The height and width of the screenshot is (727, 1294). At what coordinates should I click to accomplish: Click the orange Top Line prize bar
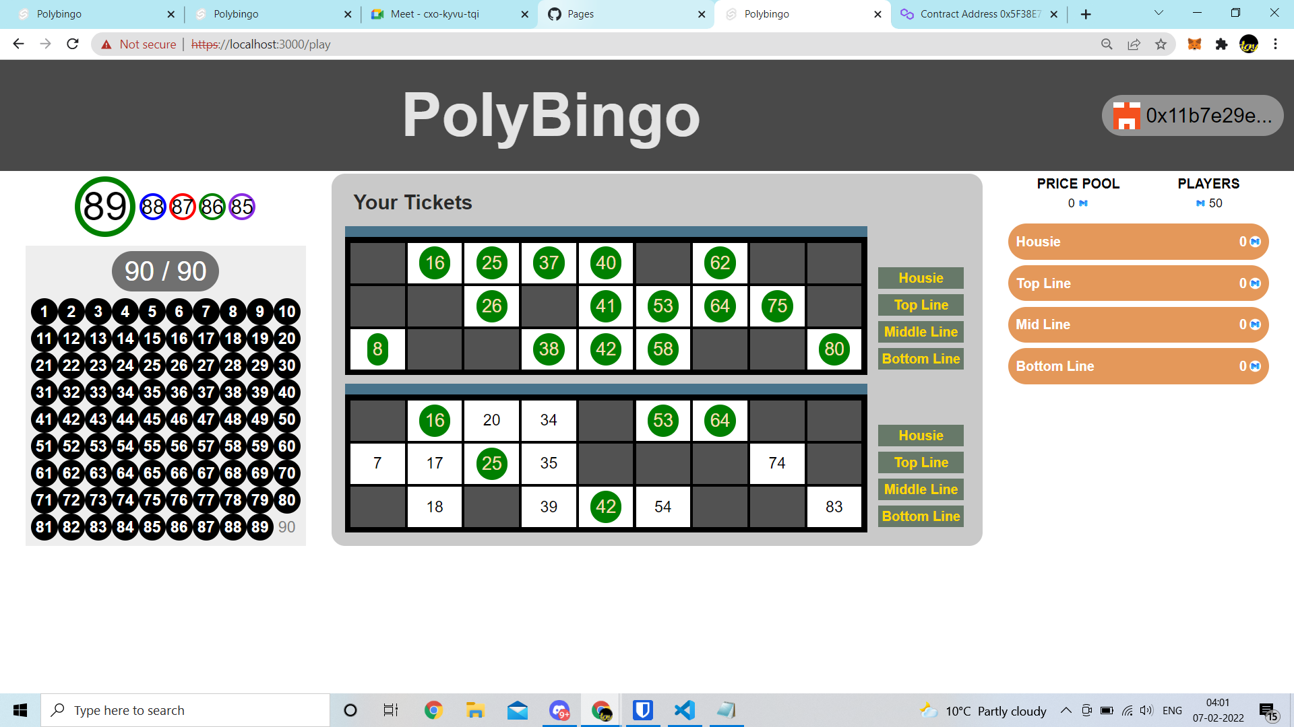coord(1138,283)
